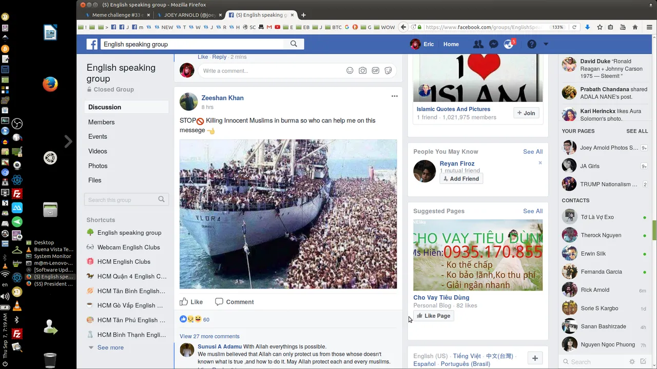Click See All next to People You May Know

tap(533, 152)
